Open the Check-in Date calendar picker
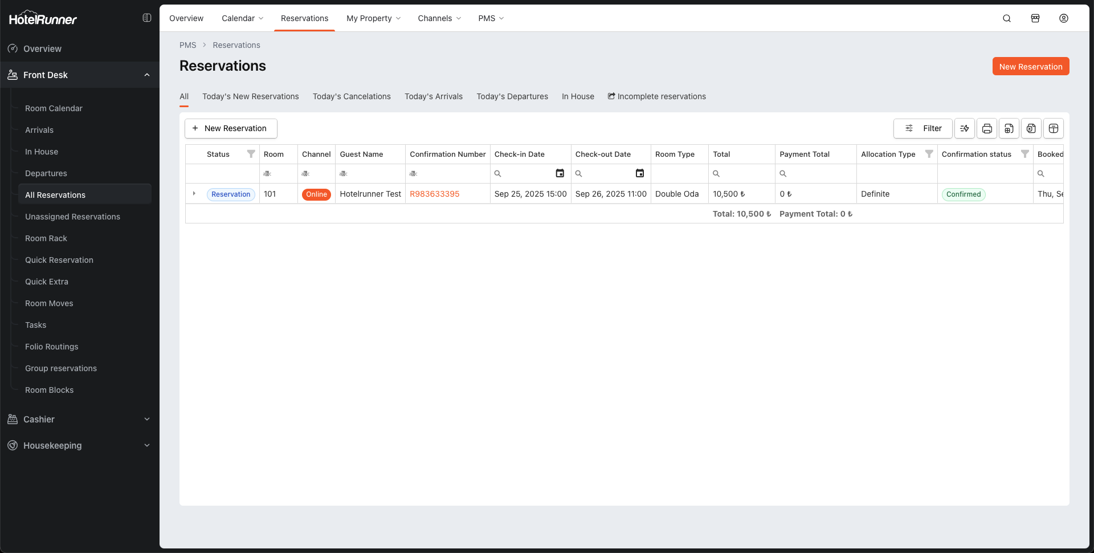Screen dimensions: 1094x553 click(560, 173)
